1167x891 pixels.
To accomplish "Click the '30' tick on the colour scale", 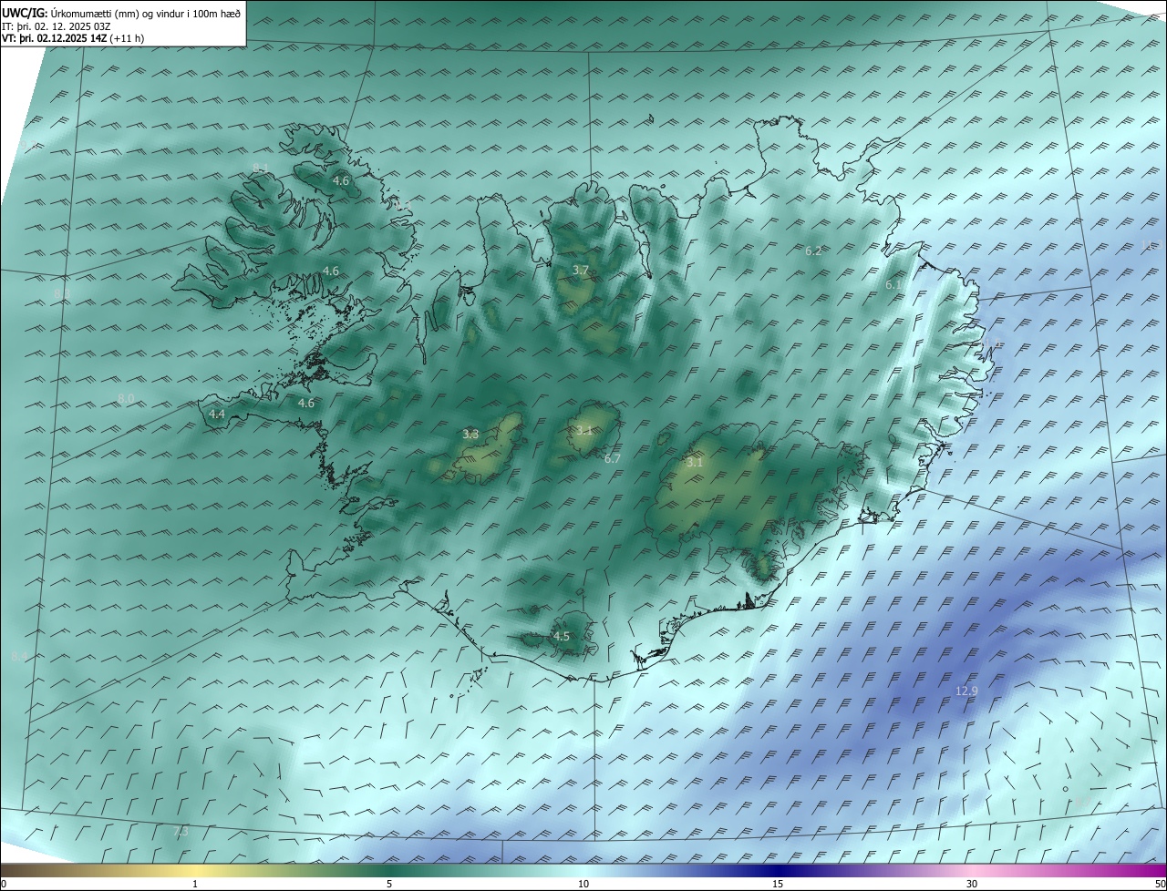I will [972, 884].
